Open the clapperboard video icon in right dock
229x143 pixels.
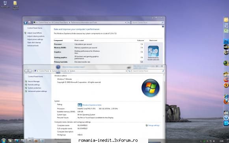[x=226, y=112]
